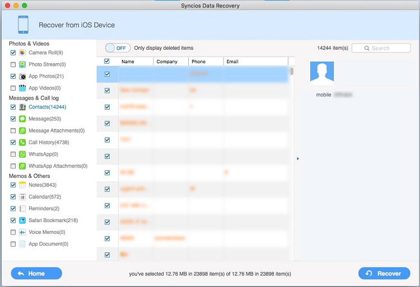Image resolution: width=420 pixels, height=287 pixels.
Task: Uncheck the Camera Roll checkbox
Action: (13, 53)
